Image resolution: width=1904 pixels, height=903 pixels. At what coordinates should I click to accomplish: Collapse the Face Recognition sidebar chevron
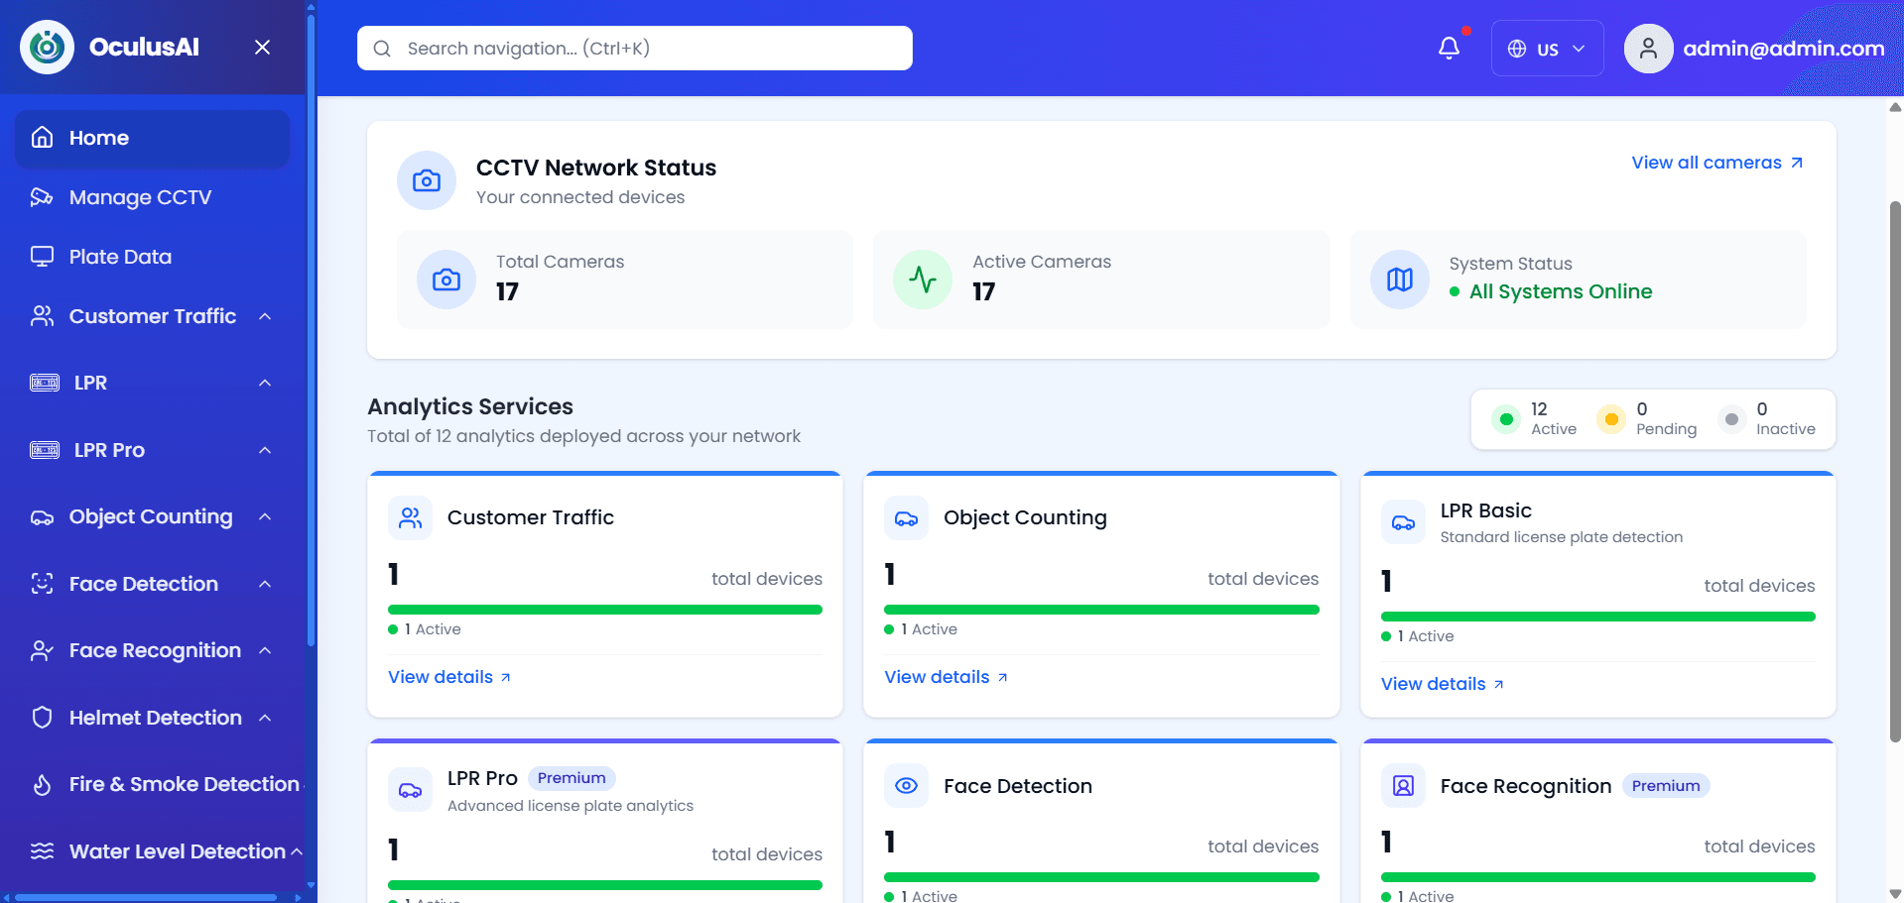click(x=265, y=650)
